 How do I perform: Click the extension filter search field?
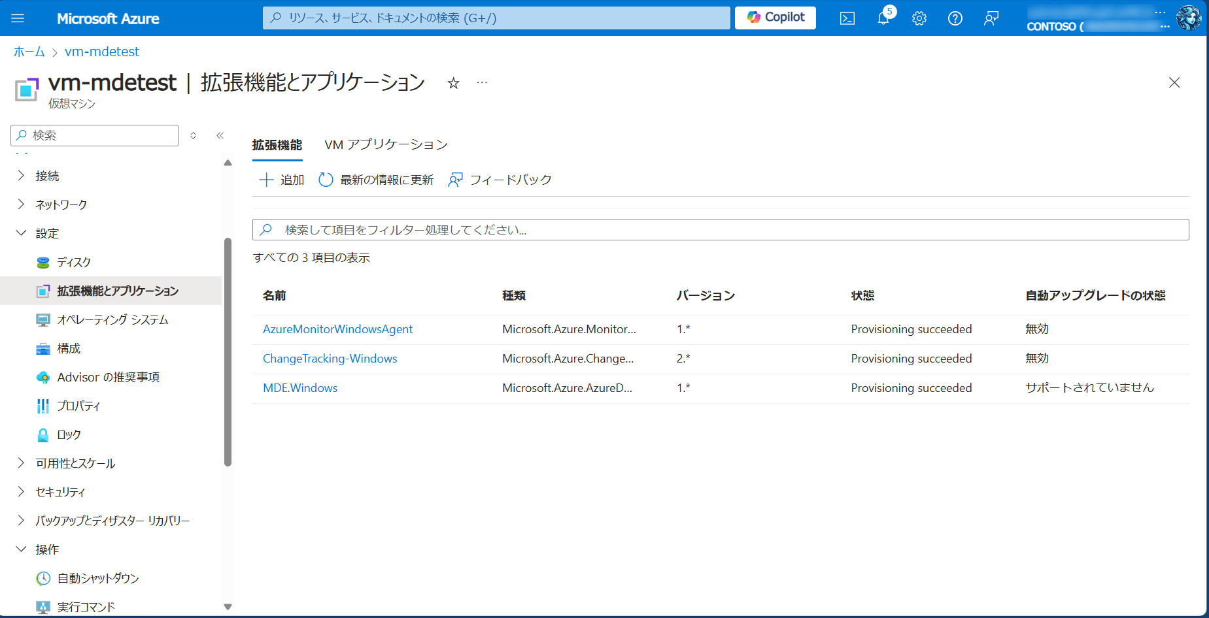pos(719,230)
